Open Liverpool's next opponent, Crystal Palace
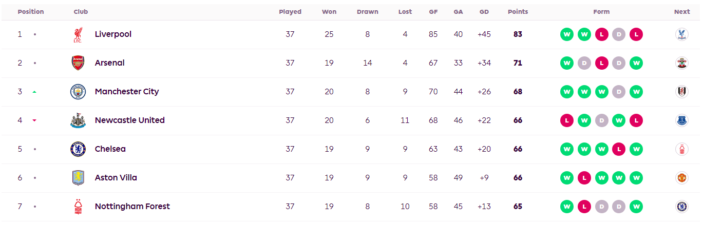Viewport: 703px width, 225px height. [x=681, y=34]
